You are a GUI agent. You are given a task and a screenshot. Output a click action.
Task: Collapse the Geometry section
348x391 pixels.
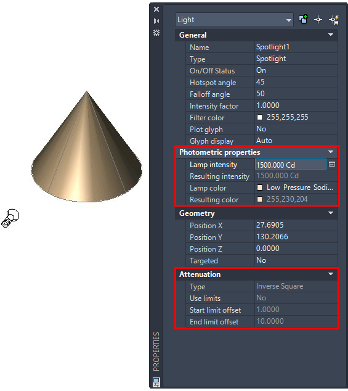331,213
